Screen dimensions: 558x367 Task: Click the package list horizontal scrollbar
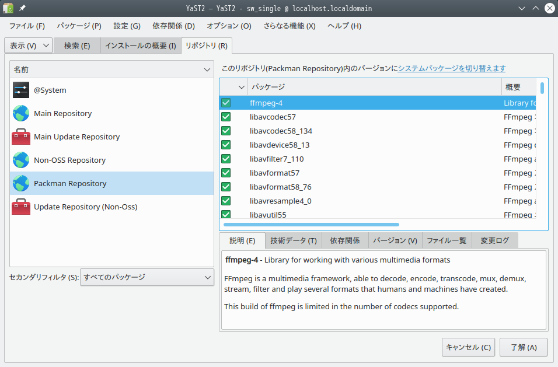point(311,225)
